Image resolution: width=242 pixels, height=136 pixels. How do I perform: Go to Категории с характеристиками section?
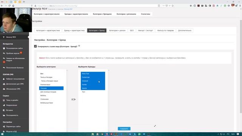pos(47,14)
